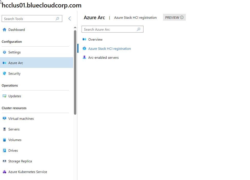Click the hcclus01.bluecloudcorp.com cluster title
Screen dimensions: 250x180
point(42,5)
